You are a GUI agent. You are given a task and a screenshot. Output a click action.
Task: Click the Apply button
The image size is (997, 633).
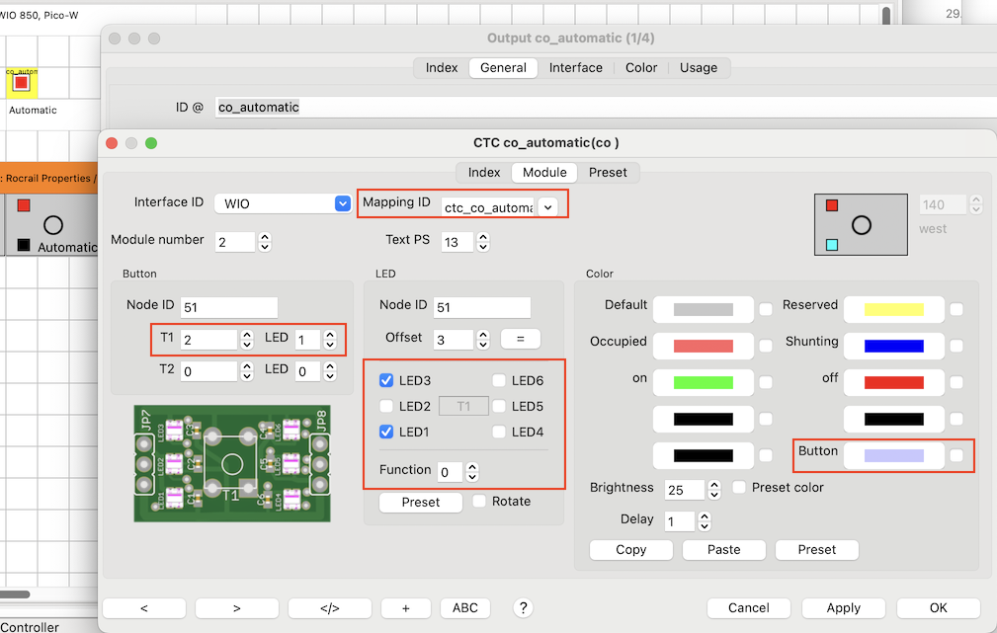[x=843, y=608]
